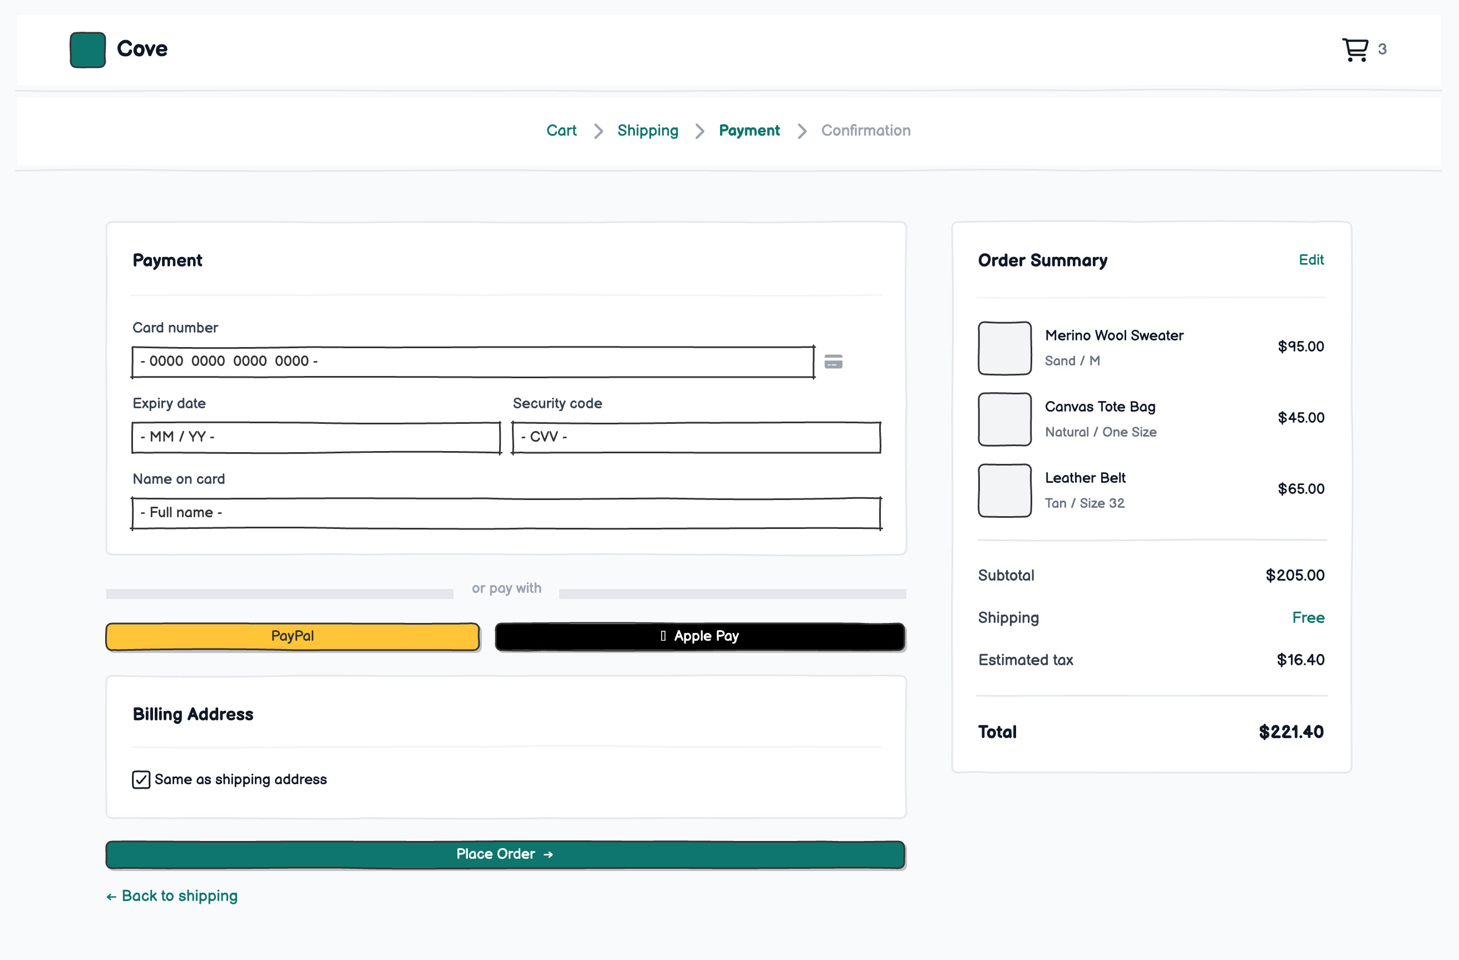The width and height of the screenshot is (1459, 960).
Task: Open the shopping cart icon
Action: [x=1355, y=50]
